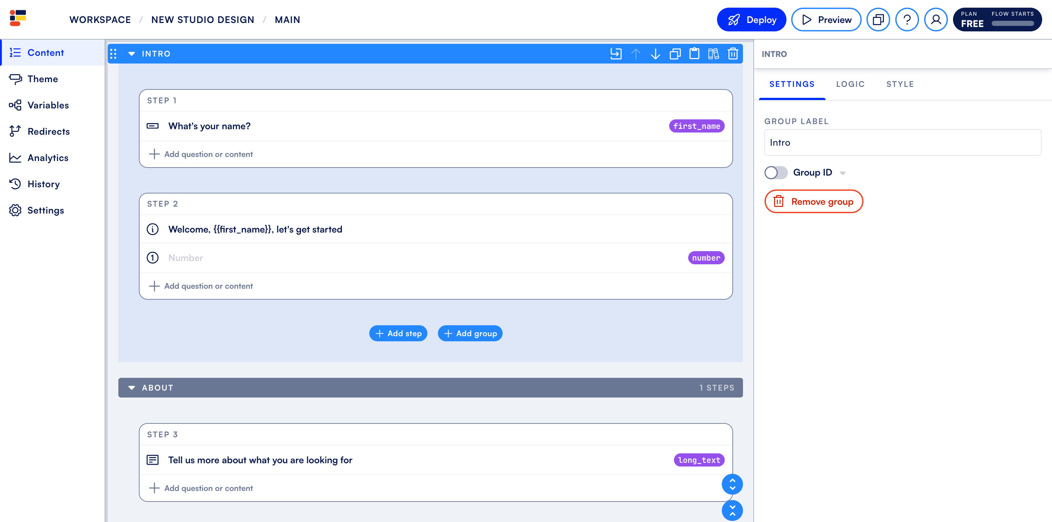1052x522 pixels.
Task: Duplicate the INTRO group
Action: tap(675, 53)
